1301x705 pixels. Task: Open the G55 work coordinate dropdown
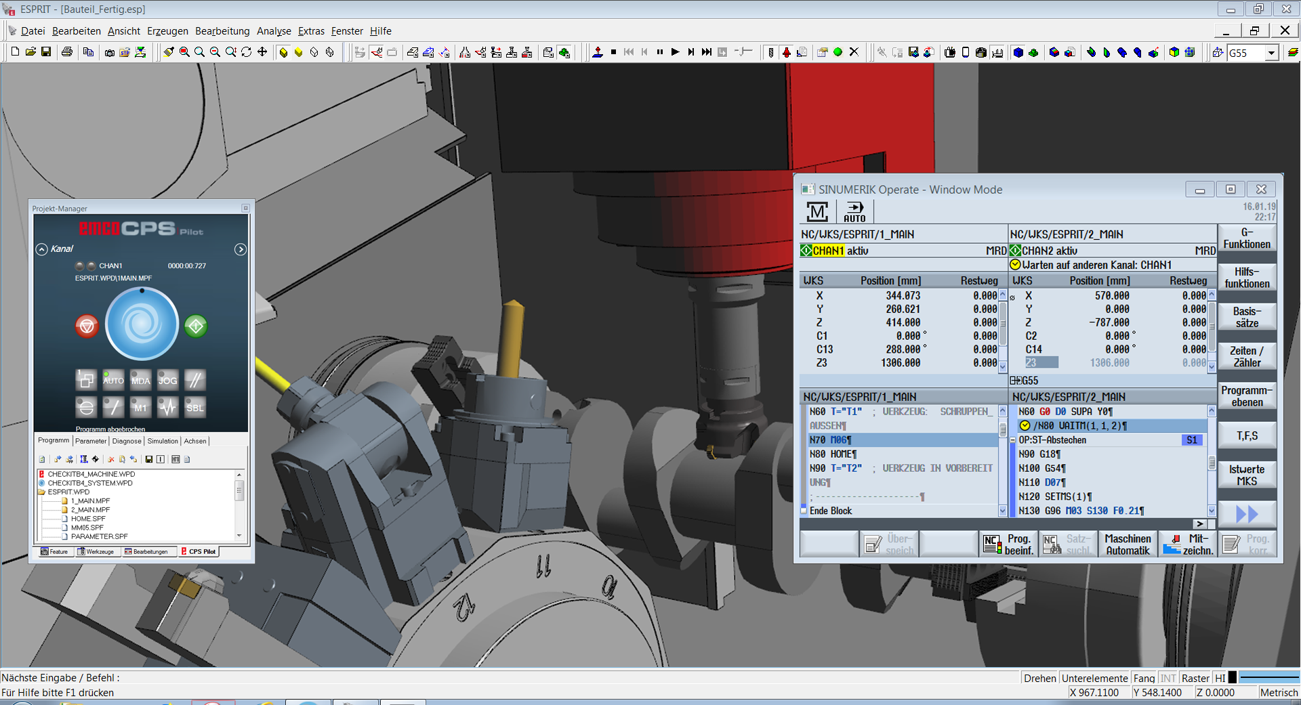(1271, 53)
